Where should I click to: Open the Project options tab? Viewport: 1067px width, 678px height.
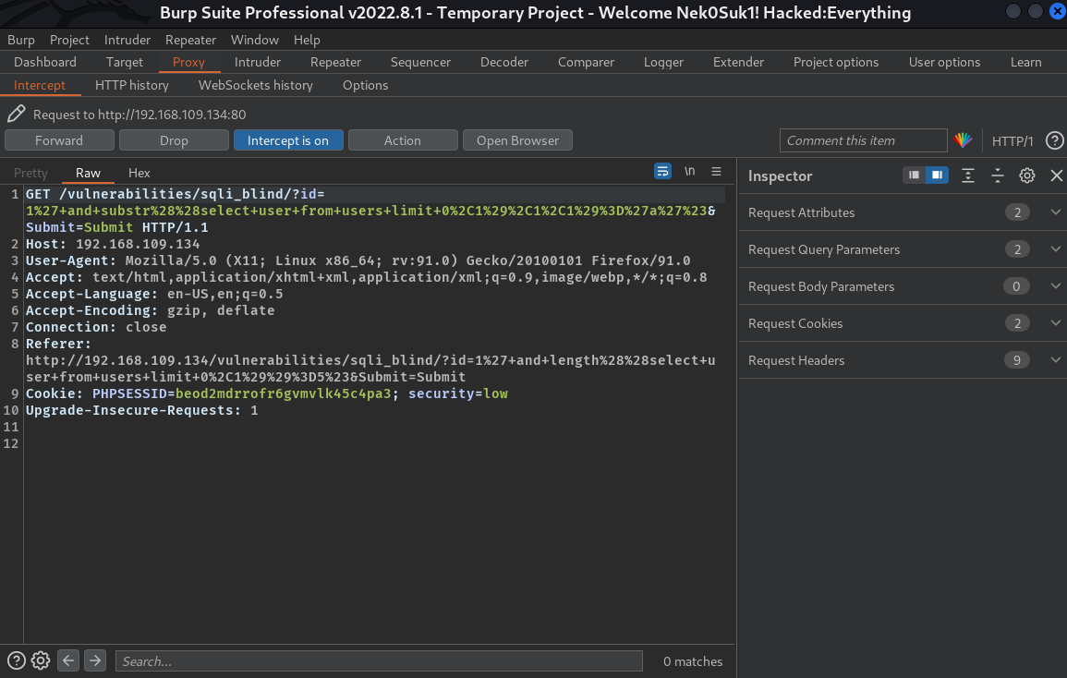point(836,62)
